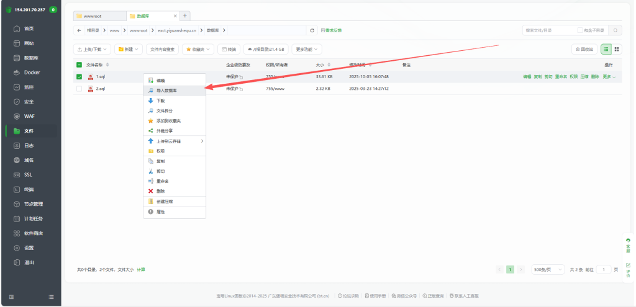Add a new tab with plus icon
This screenshot has height=307, width=636.
[x=185, y=16]
